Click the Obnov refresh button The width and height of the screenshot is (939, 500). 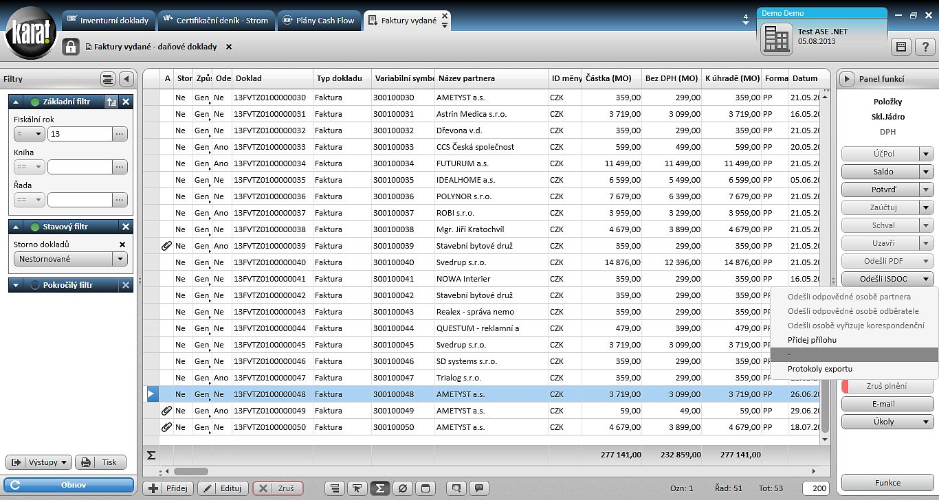69,485
